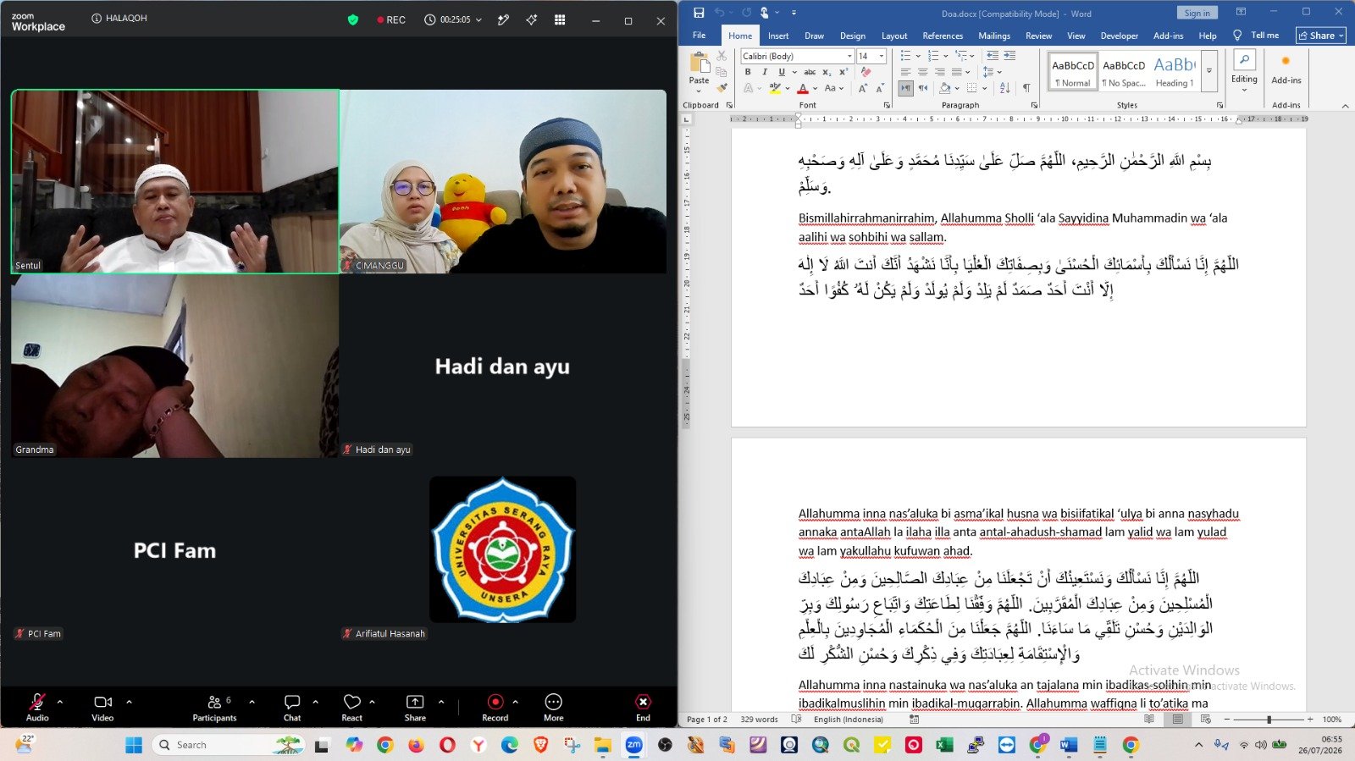Click the Word zoom level slider
This screenshot has height=761, width=1355.
(1269, 720)
